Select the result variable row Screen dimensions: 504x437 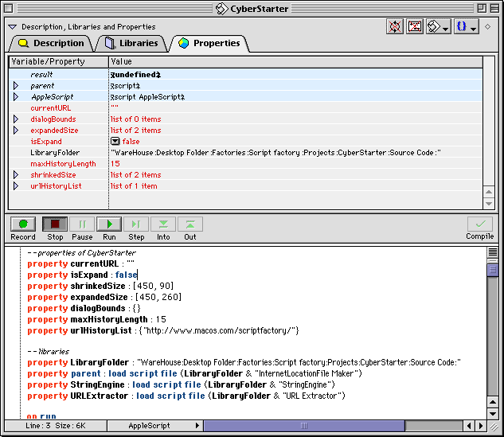(x=245, y=75)
